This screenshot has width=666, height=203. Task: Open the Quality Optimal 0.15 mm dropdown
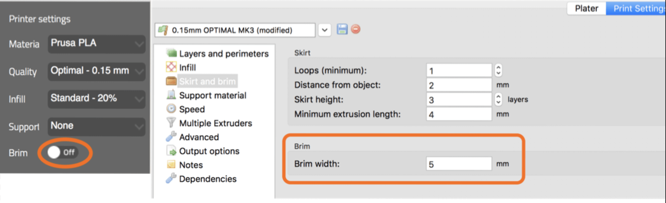pos(97,71)
